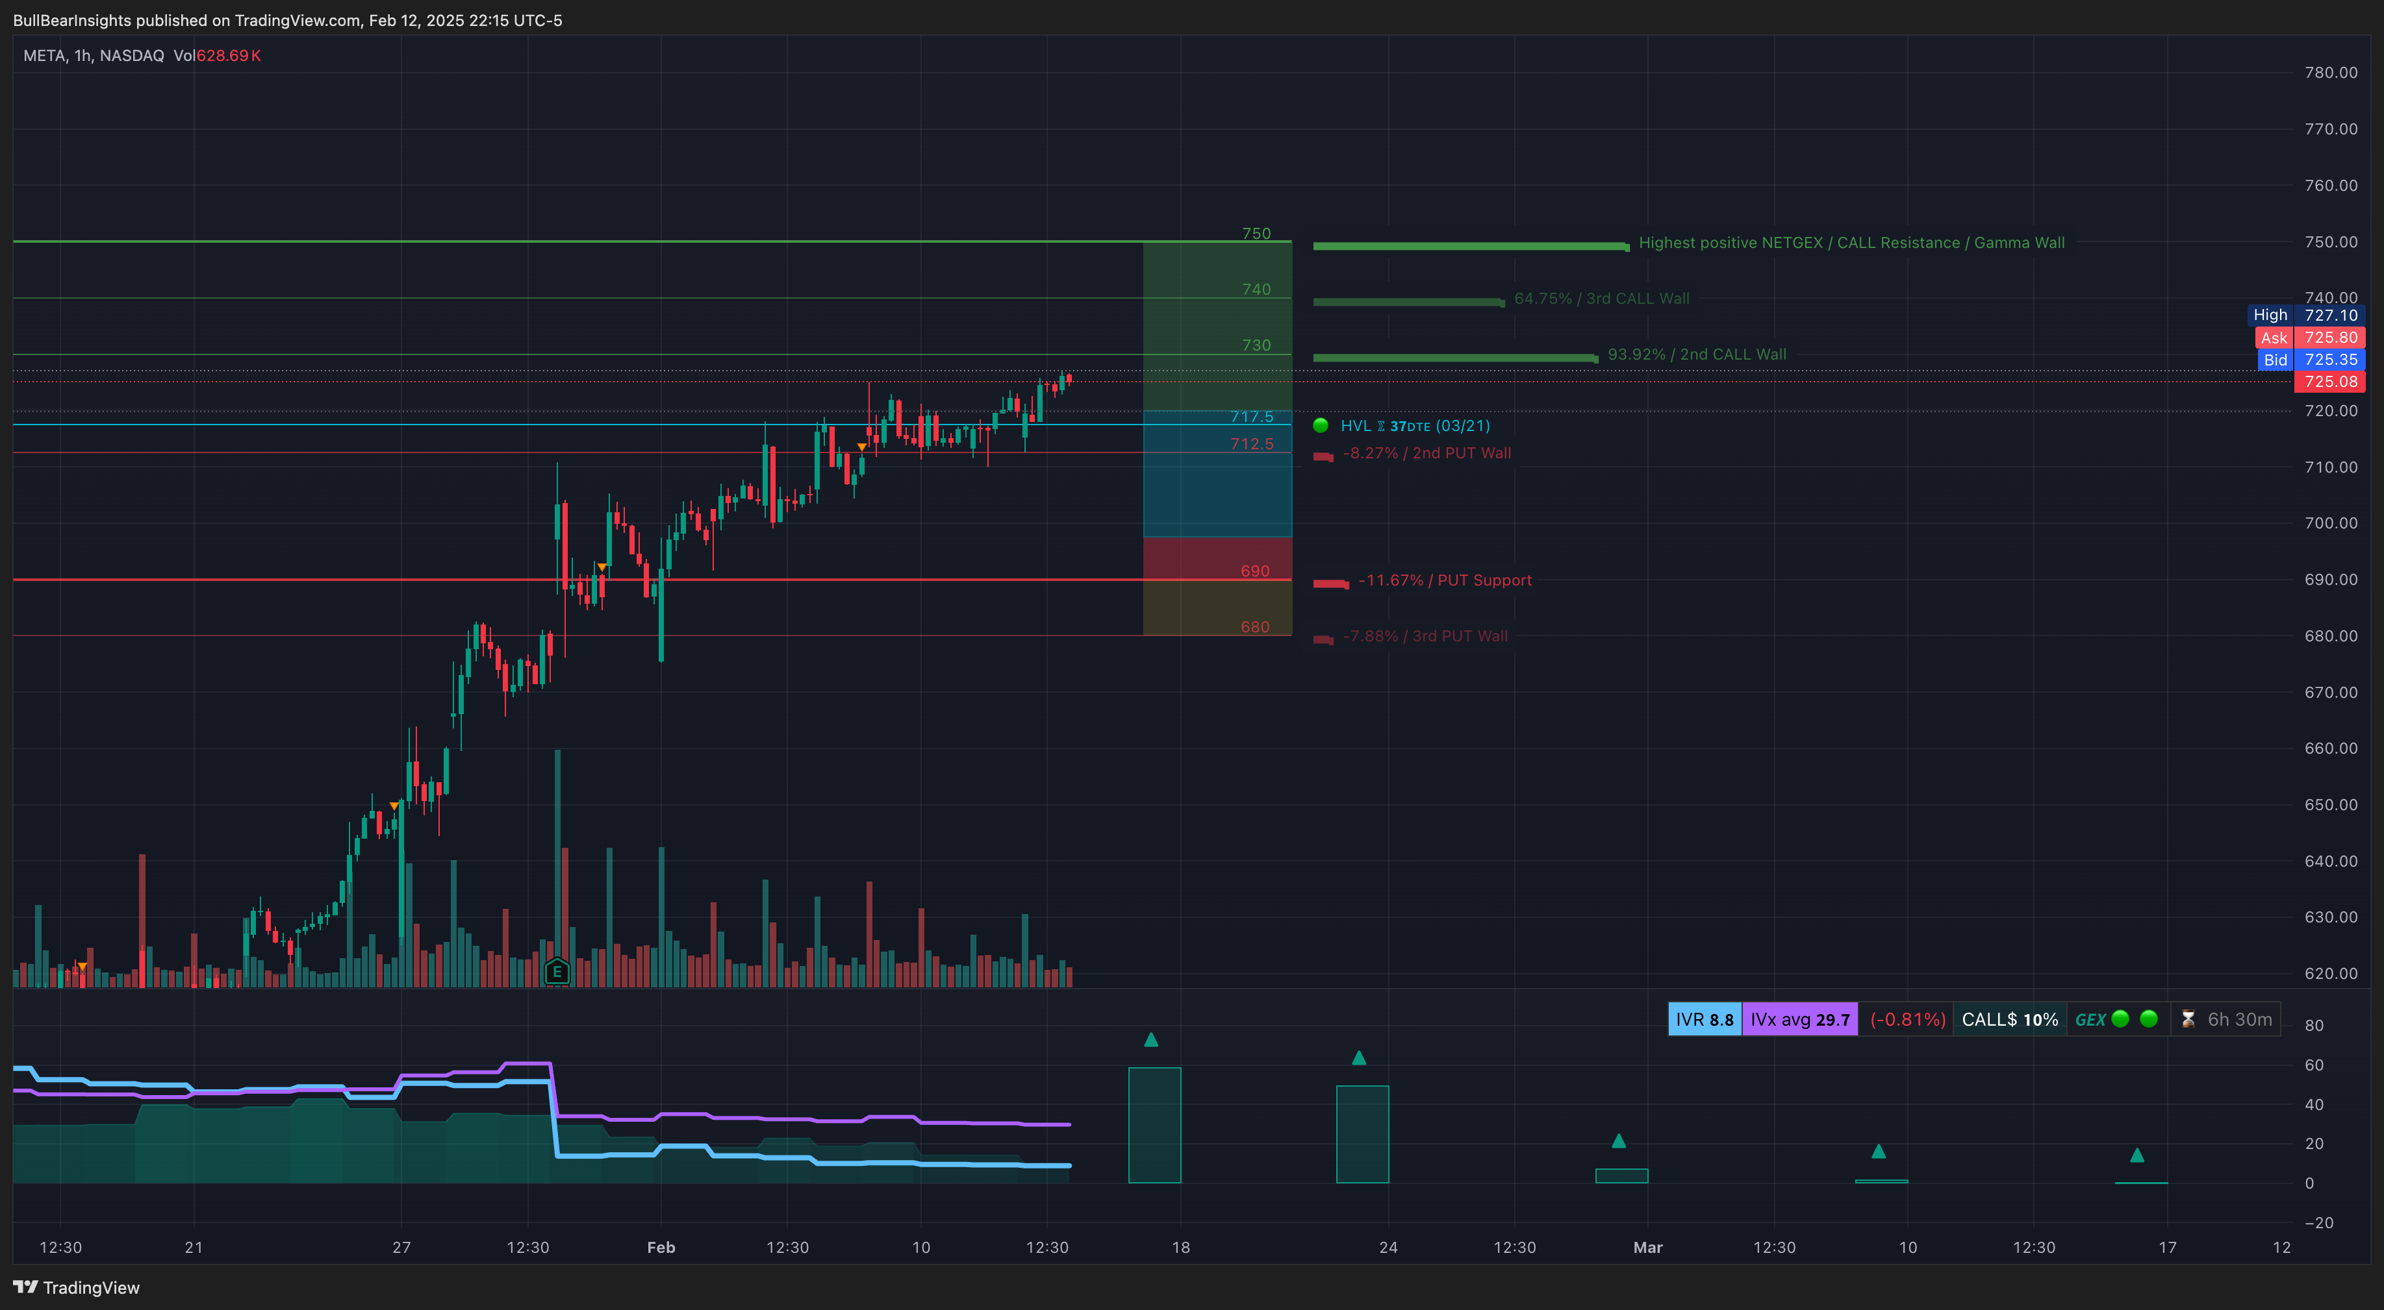Image resolution: width=2384 pixels, height=1310 pixels.
Task: Click the Vol 628.69K volume readout
Action: click(216, 56)
